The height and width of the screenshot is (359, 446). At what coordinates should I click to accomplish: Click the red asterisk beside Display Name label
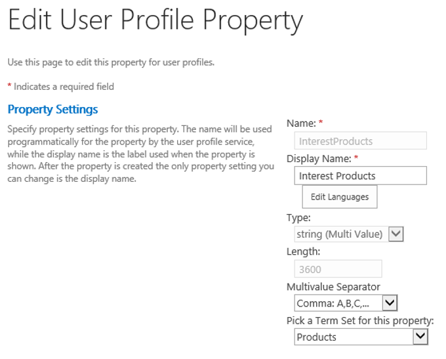point(356,158)
